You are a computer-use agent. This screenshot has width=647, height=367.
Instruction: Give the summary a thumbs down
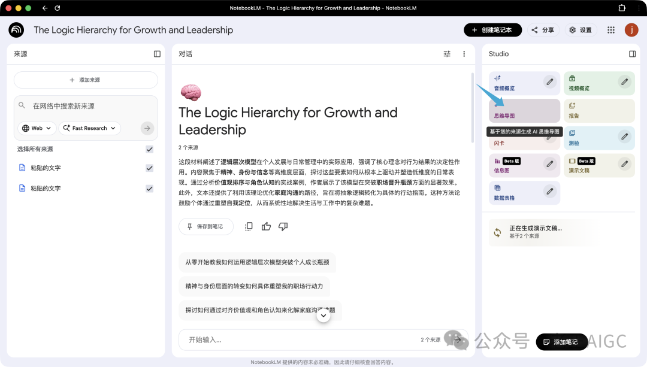(283, 226)
